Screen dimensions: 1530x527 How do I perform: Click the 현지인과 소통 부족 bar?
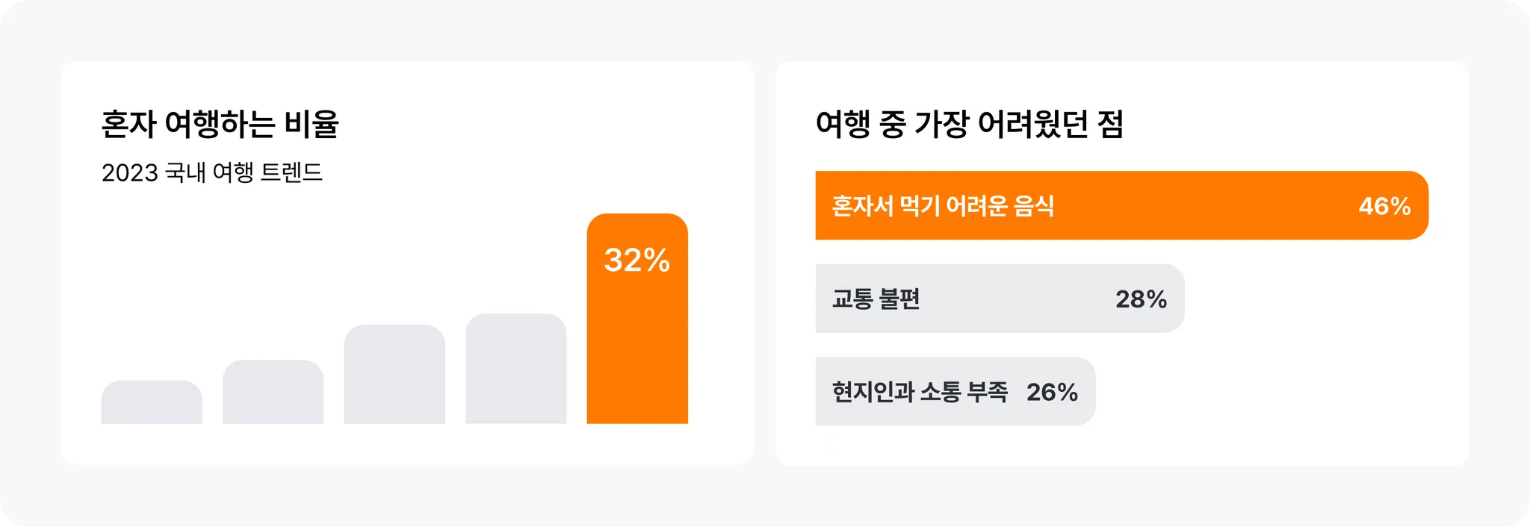point(956,391)
